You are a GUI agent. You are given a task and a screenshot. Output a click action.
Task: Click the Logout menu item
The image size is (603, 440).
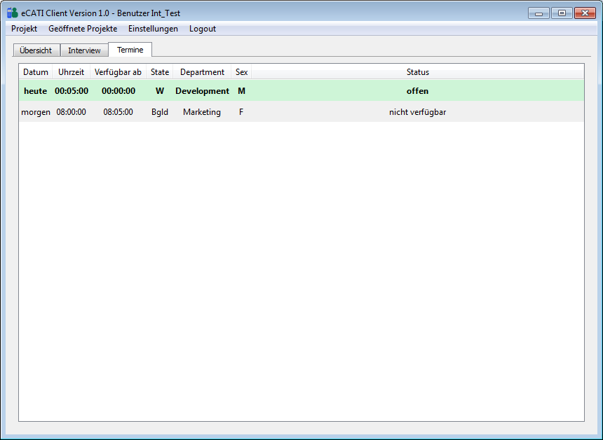tap(203, 29)
